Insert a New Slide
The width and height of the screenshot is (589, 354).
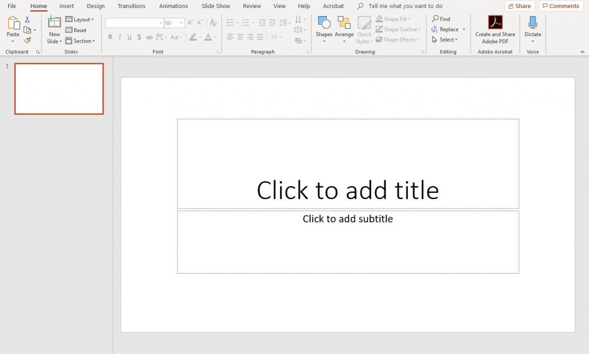click(x=54, y=24)
